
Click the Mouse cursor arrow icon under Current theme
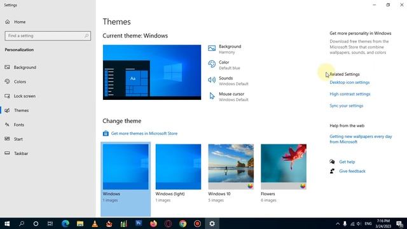(x=212, y=96)
